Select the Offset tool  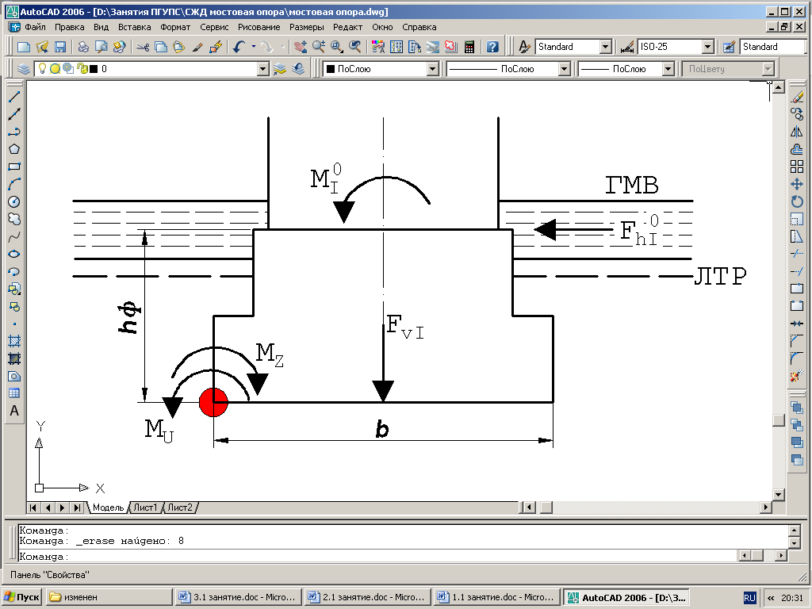[797, 149]
